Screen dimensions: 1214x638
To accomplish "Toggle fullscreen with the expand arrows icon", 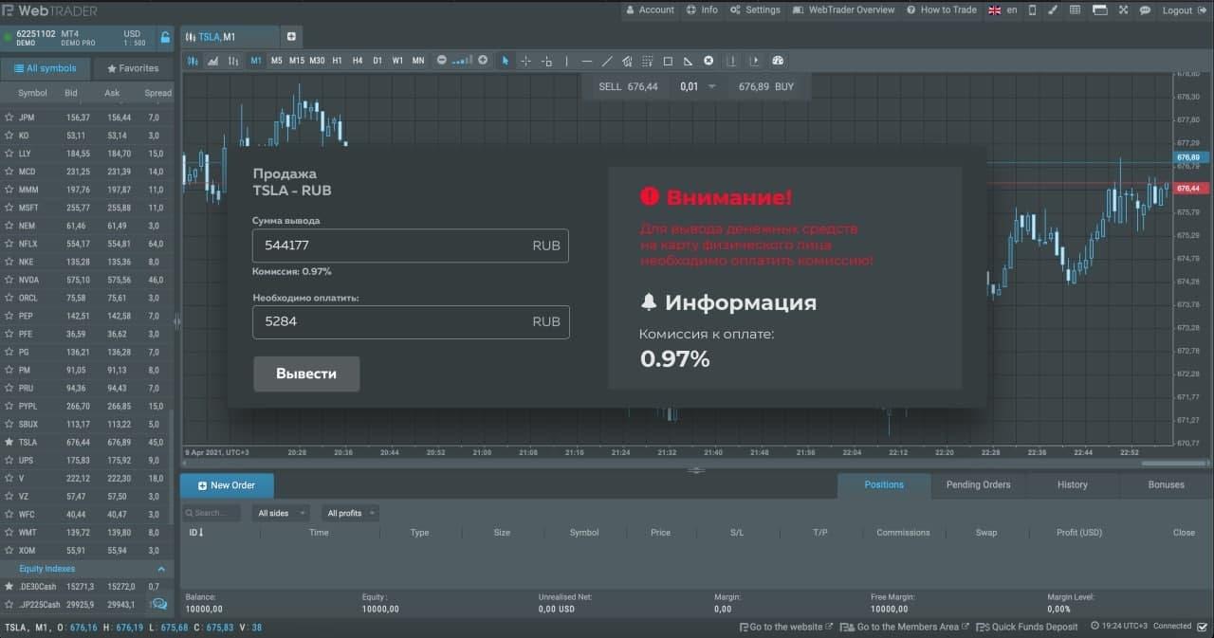I will [1123, 10].
